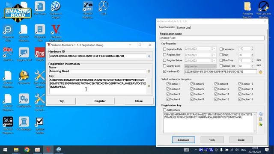Image resolution: width=274 pixels, height=154 pixels.
Task: Open the Support Tool desktop shortcut
Action: point(24,54)
